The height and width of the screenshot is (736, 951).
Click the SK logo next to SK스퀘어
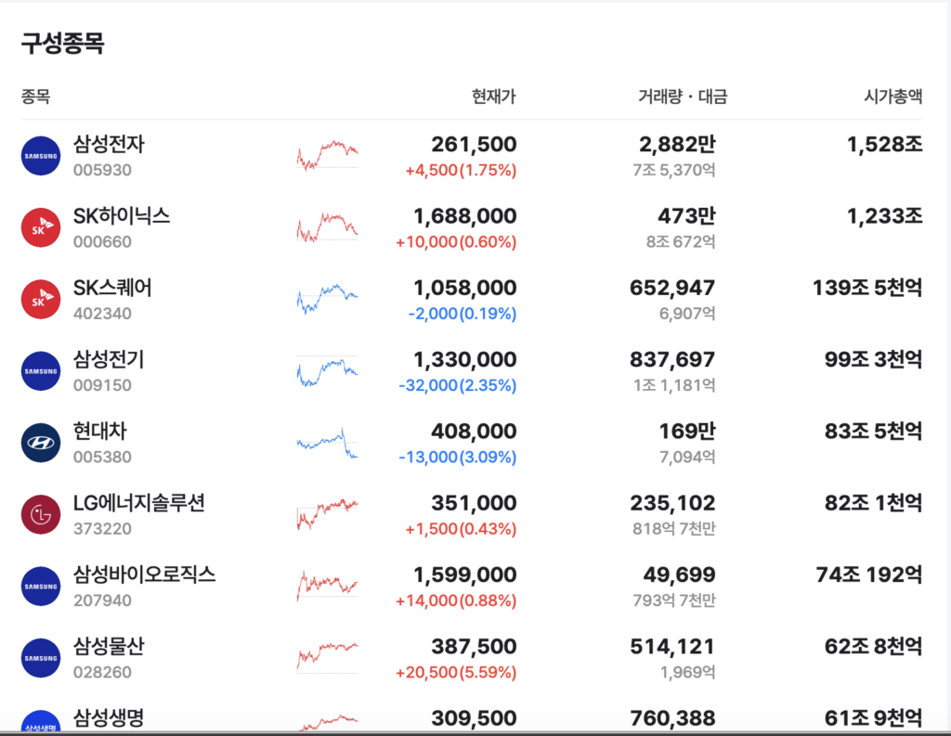pos(41,300)
